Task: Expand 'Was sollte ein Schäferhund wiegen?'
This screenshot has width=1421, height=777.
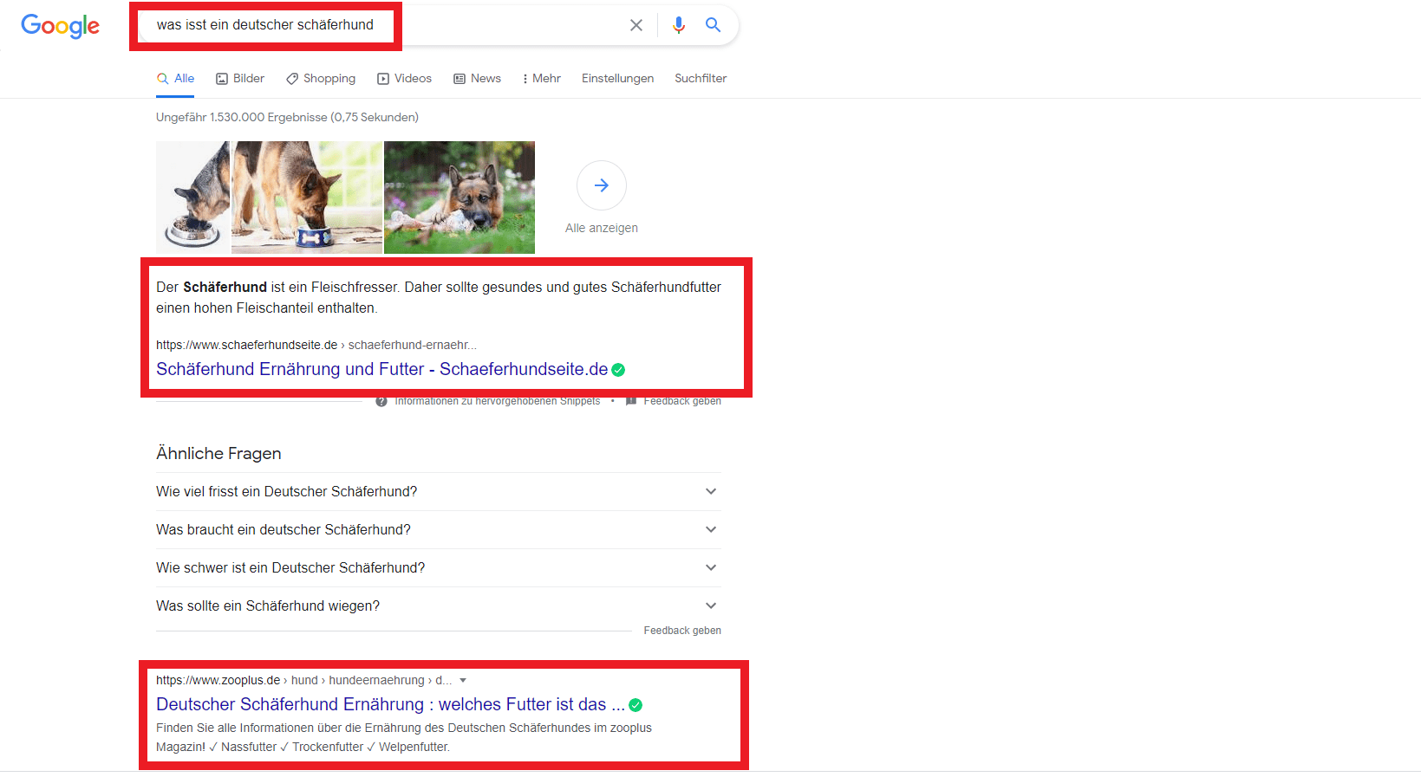Action: [439, 605]
